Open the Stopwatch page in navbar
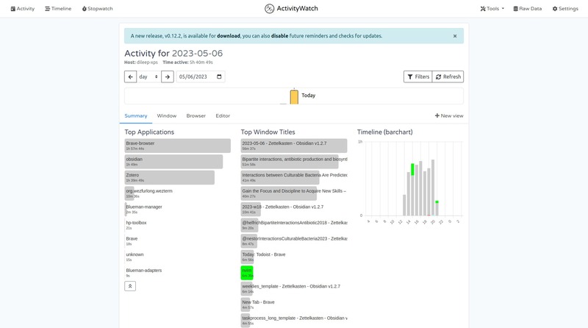The image size is (588, 328). pos(98,9)
